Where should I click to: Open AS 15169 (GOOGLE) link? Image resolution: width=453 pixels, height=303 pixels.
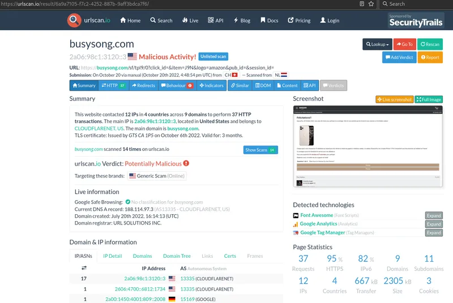[x=187, y=299]
